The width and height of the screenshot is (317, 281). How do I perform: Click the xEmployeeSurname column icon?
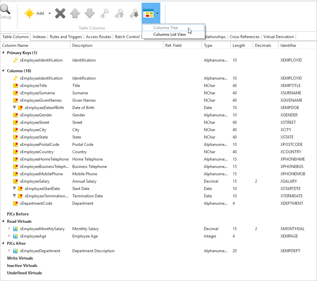pyautogui.click(x=15, y=93)
